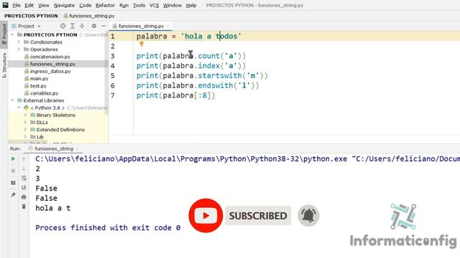
Task: Close the funciones_string.py editor tab
Action: tap(168, 26)
